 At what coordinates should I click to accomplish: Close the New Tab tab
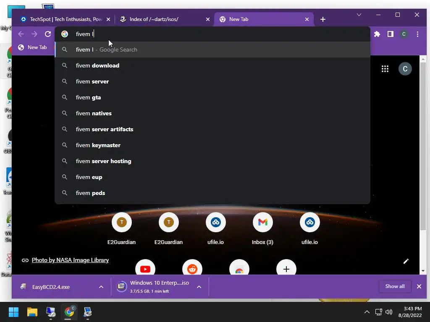tap(307, 19)
